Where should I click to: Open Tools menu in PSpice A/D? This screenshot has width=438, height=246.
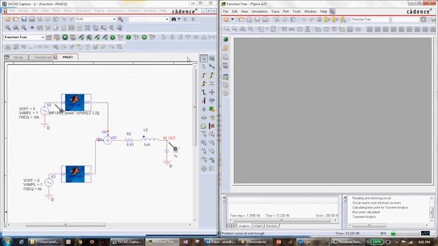pyautogui.click(x=296, y=12)
